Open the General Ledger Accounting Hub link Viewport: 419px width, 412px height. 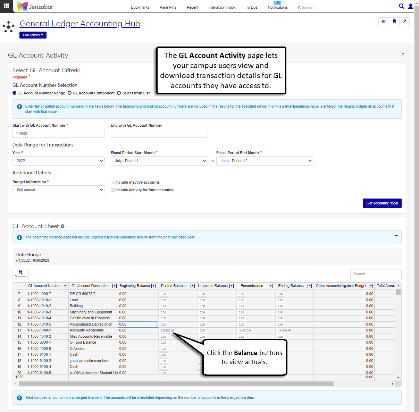[80, 24]
